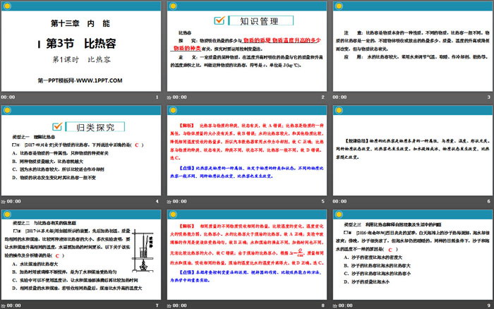Image resolution: width=494 pixels, height=309 pixels.
Task: Click the transition star icon under slide 9
Action: click(x=335, y=306)
